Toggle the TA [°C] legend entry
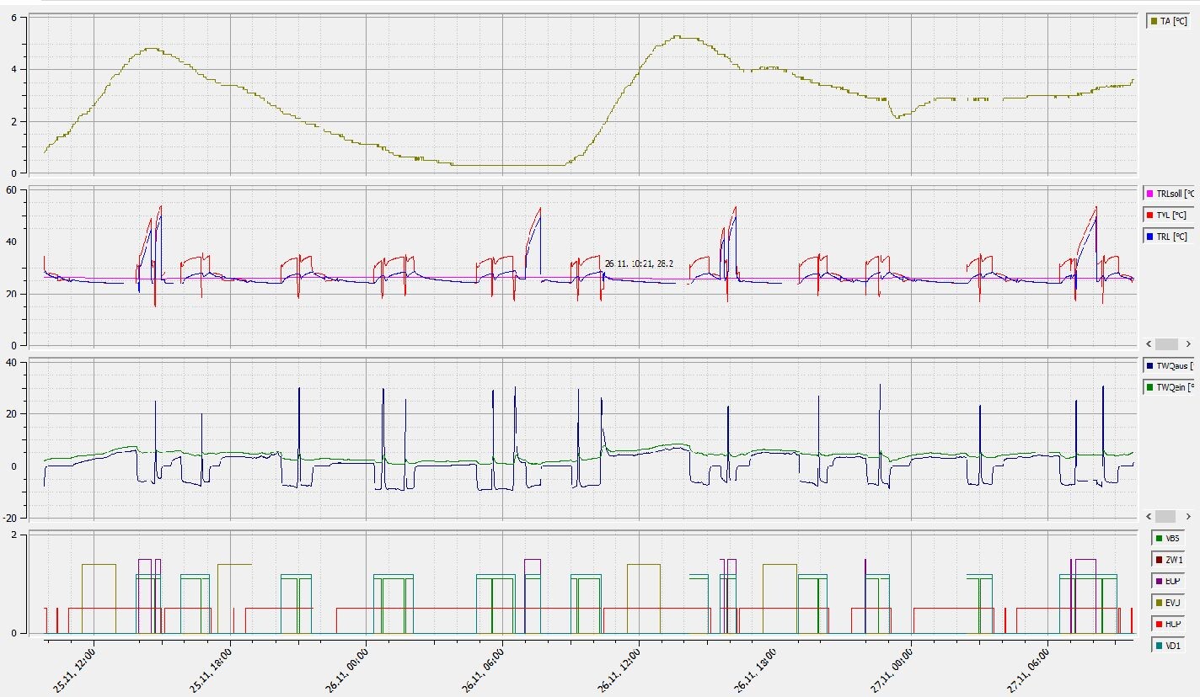This screenshot has height=697, width=1200. point(1168,22)
